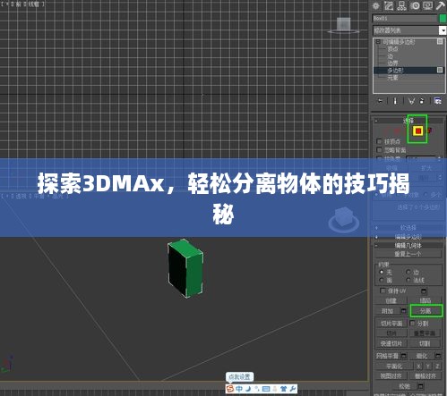The height and width of the screenshot is (396, 447).
Task: Select the Polygon sub-object selection icon
Action: pos(418,131)
